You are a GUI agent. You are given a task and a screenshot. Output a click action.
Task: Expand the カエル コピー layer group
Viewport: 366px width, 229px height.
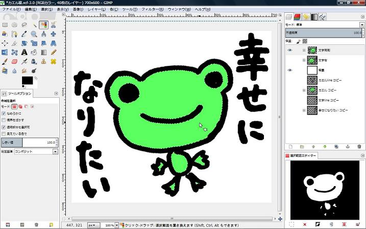304,90
